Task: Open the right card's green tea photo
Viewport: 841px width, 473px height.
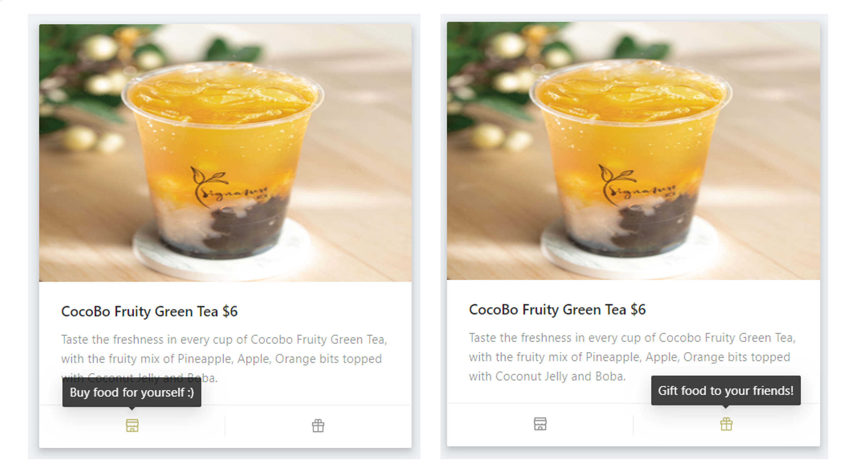Action: 633,151
